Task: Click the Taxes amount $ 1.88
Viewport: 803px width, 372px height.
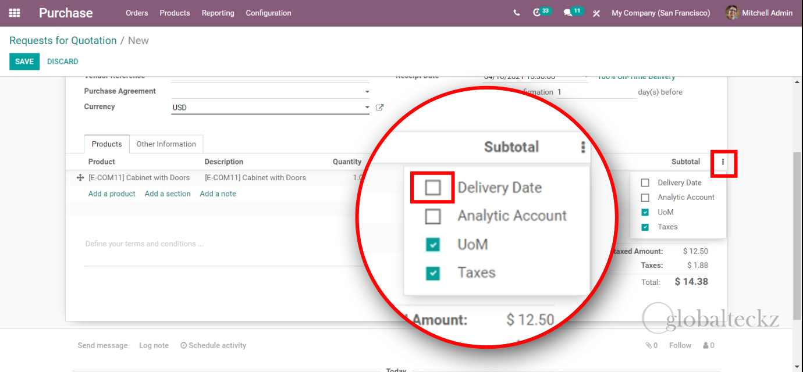Action: tap(697, 266)
